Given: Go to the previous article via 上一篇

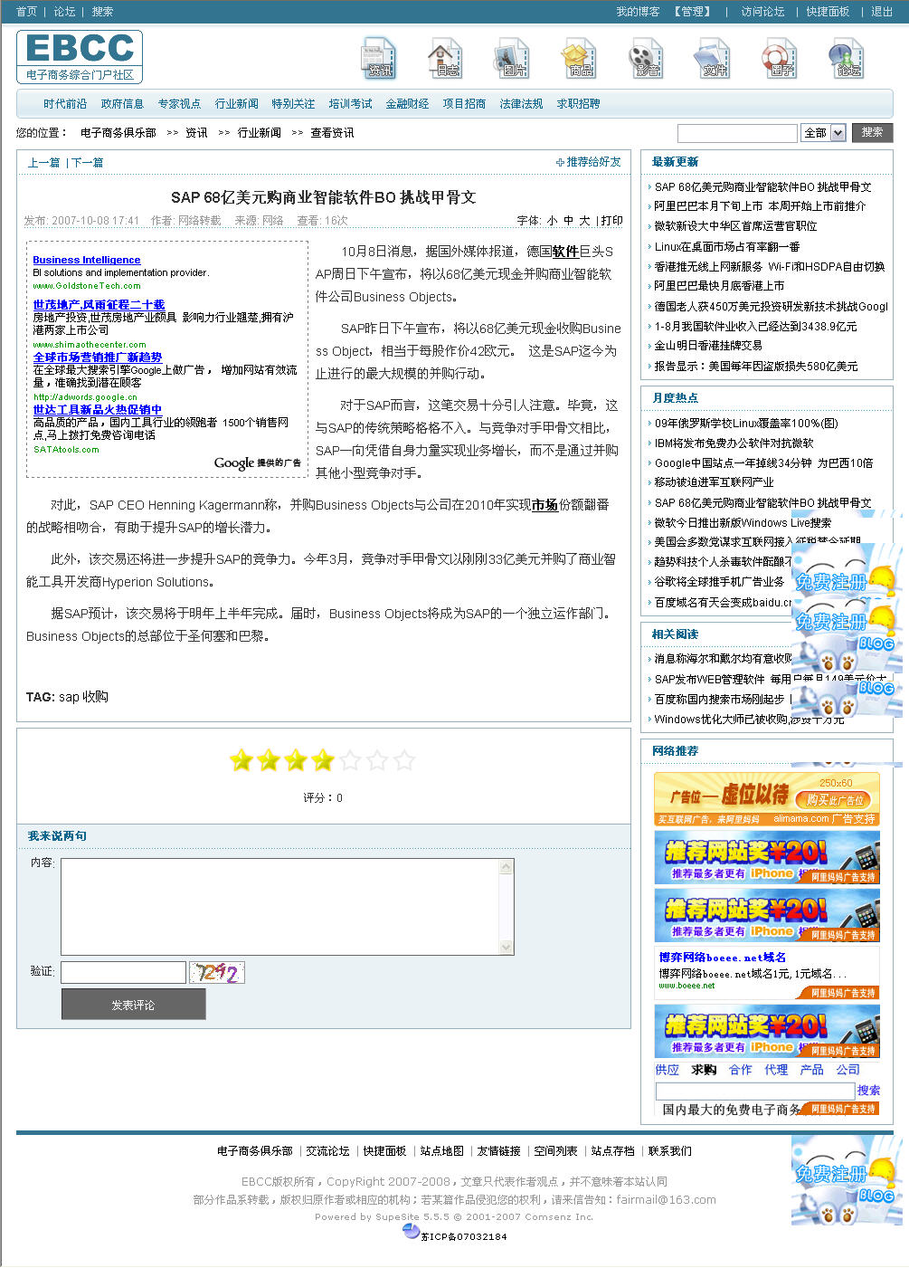Looking at the screenshot, I should click(43, 163).
